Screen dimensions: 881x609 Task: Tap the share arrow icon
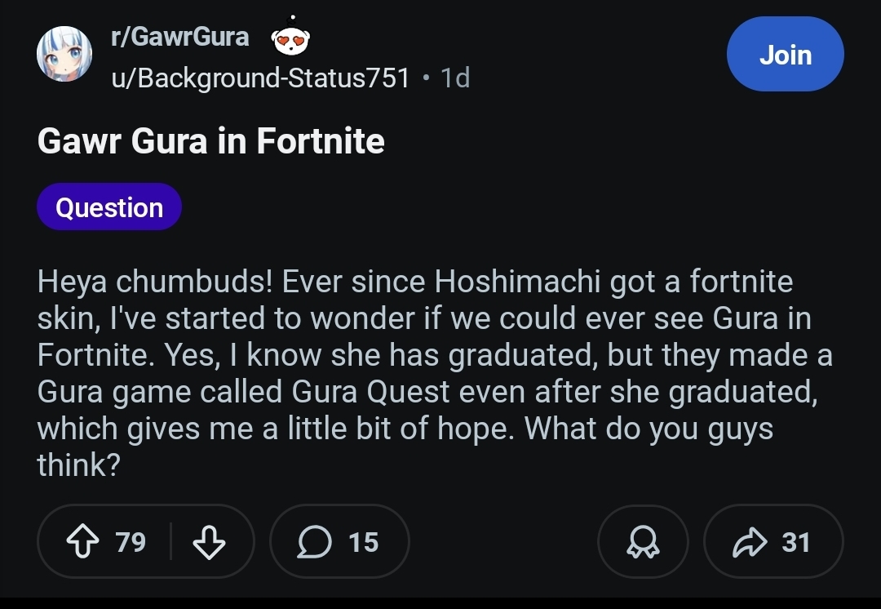pos(749,542)
